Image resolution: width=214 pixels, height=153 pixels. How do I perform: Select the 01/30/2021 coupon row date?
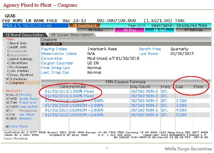tap(57, 110)
